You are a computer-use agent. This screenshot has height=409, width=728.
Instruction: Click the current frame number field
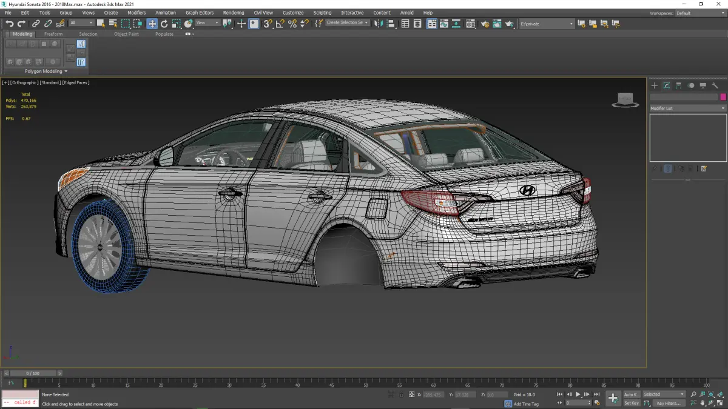(578, 403)
